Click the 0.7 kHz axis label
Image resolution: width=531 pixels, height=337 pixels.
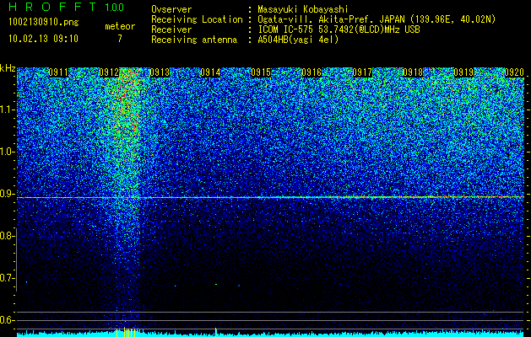pyautogui.click(x=6, y=278)
